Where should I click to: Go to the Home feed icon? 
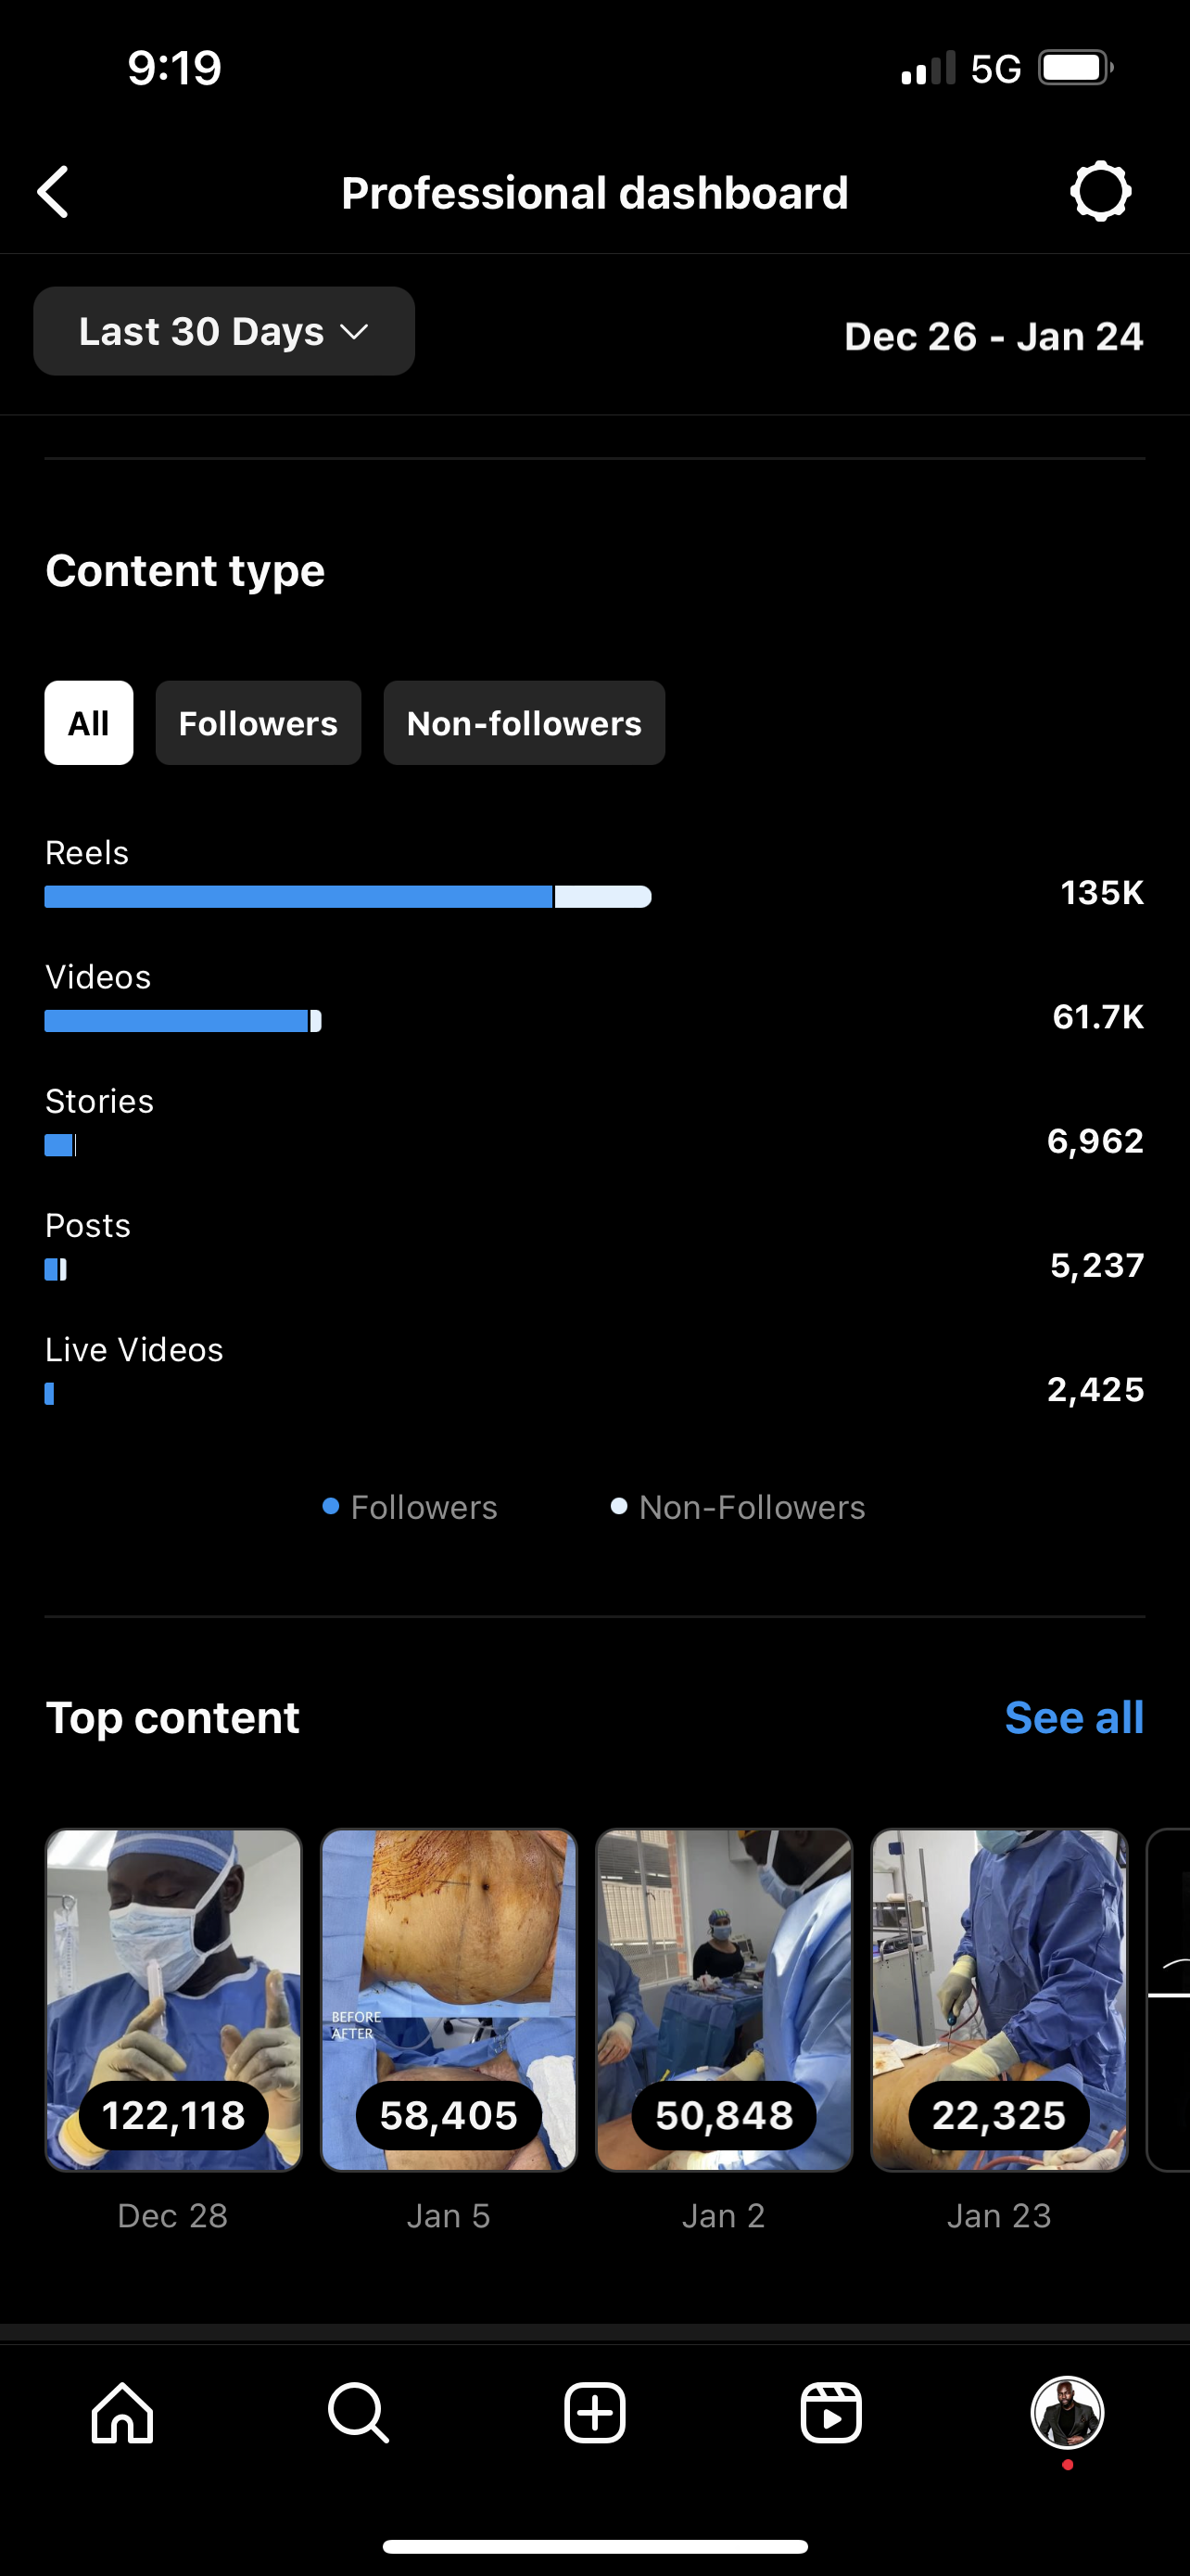tap(122, 2413)
